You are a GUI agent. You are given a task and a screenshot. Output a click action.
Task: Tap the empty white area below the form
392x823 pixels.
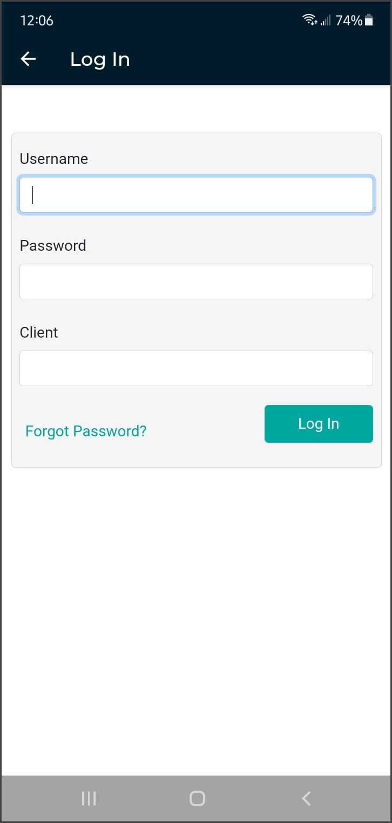pyautogui.click(x=196, y=620)
